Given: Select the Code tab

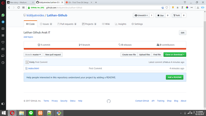Looking at the screenshot, I should point(30,24).
